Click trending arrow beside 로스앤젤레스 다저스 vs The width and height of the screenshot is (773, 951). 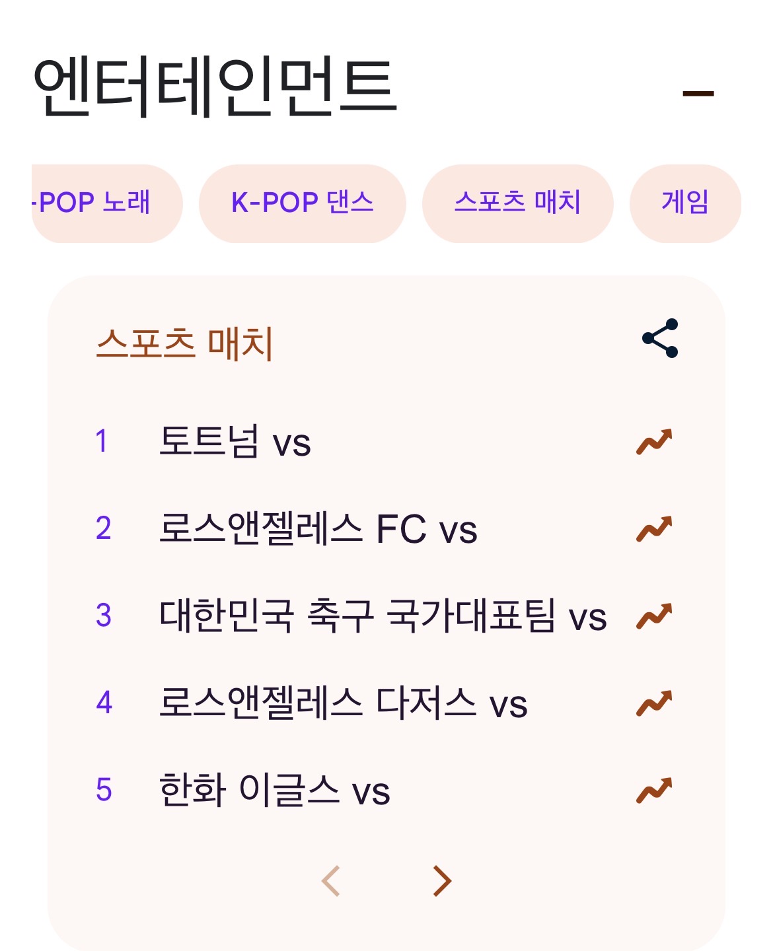tap(654, 703)
